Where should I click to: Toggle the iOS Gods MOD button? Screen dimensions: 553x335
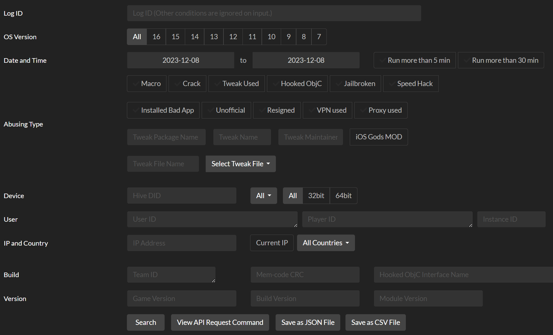coord(379,137)
